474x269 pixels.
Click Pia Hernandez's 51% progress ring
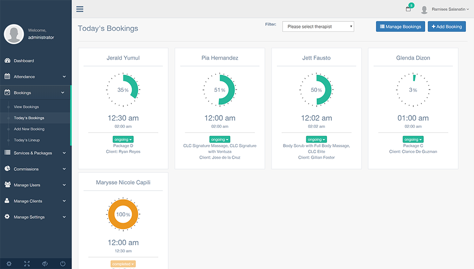point(220,90)
